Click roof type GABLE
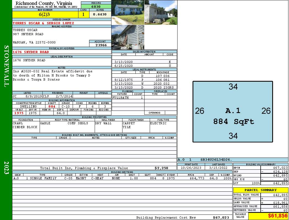The height and width of the screenshot is (220, 289). pyautogui.click(x=45, y=123)
